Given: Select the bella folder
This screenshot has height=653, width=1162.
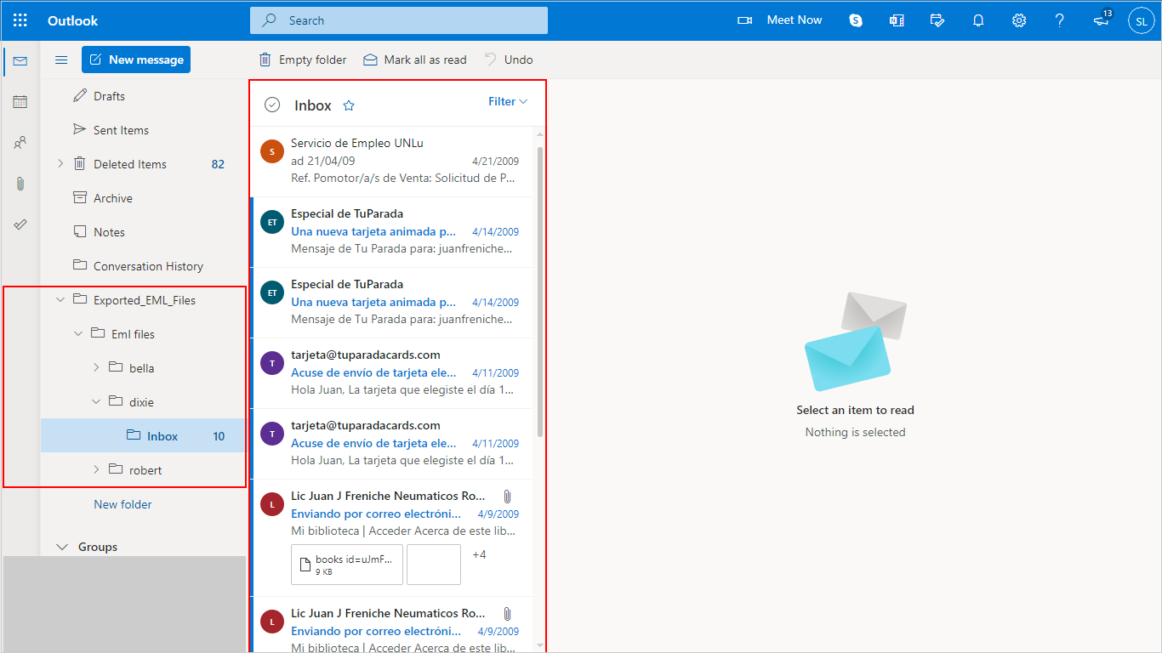Looking at the screenshot, I should pyautogui.click(x=144, y=368).
